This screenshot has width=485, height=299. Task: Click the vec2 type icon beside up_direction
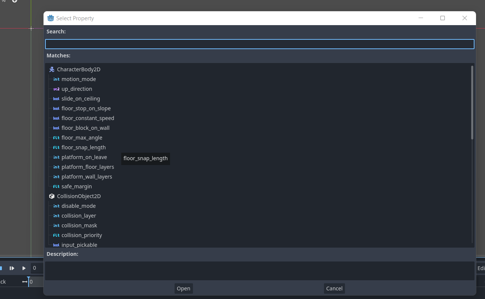point(56,89)
